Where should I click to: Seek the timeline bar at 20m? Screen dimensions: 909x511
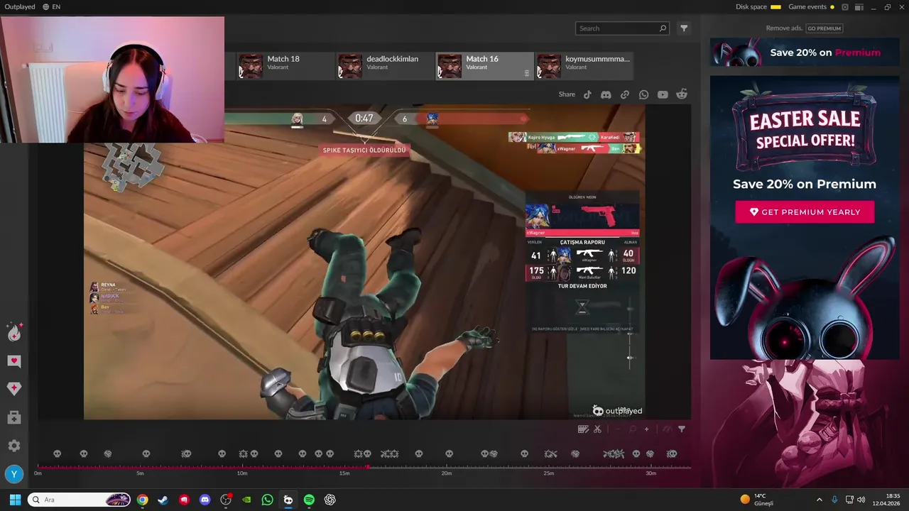click(x=446, y=467)
